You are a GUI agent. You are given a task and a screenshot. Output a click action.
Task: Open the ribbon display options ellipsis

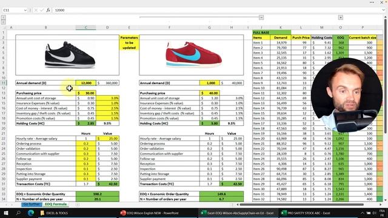pyautogui.click(x=372, y=2)
